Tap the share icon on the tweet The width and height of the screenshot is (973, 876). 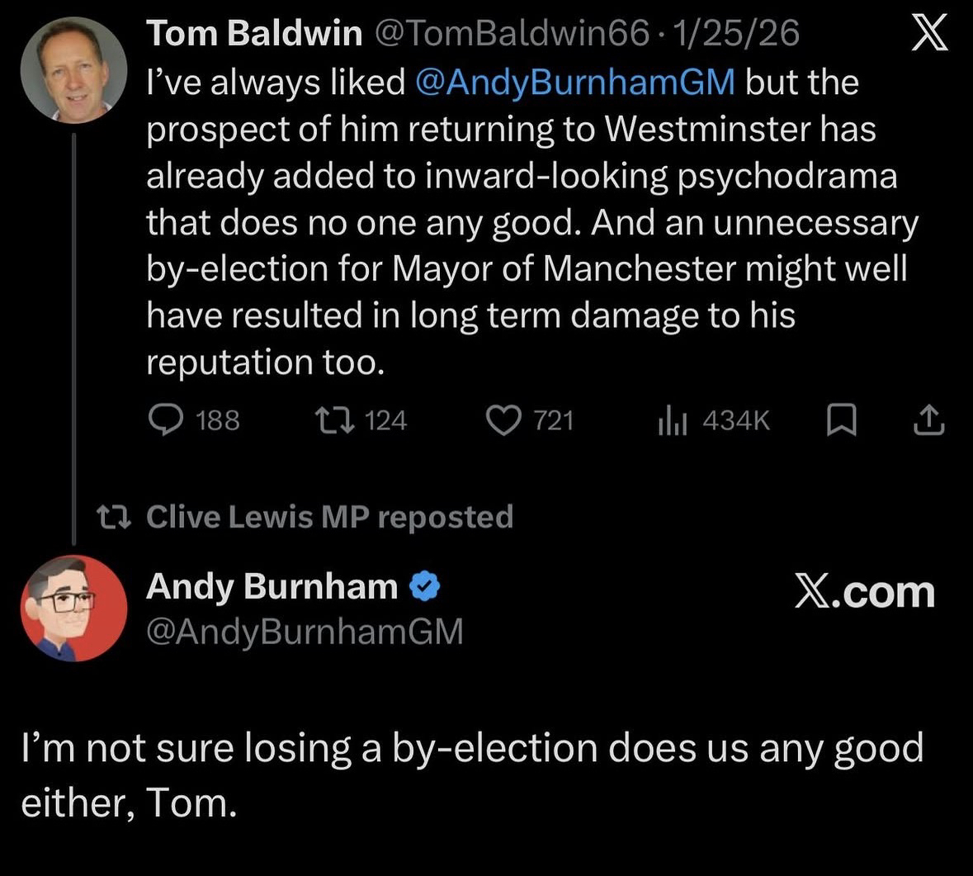point(928,421)
